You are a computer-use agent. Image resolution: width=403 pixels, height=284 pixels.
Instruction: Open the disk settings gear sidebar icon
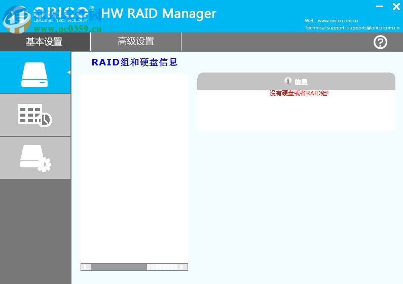tap(35, 158)
